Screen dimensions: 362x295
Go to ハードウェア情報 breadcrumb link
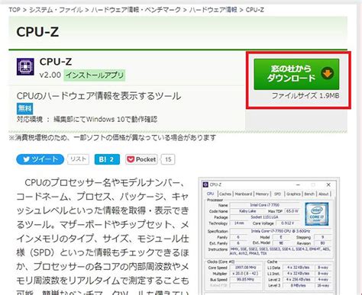click(x=213, y=10)
